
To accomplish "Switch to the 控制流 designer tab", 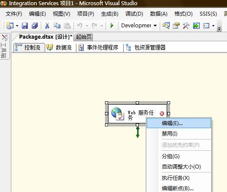I will click(x=30, y=47).
